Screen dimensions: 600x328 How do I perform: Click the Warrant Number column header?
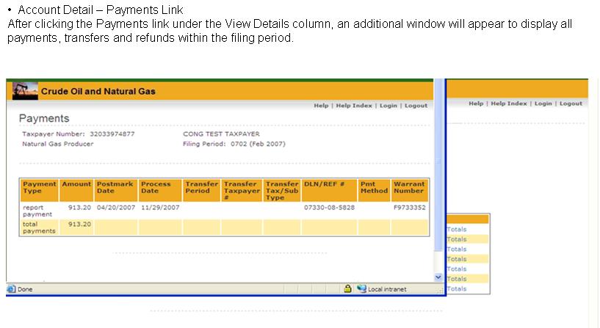(x=409, y=188)
